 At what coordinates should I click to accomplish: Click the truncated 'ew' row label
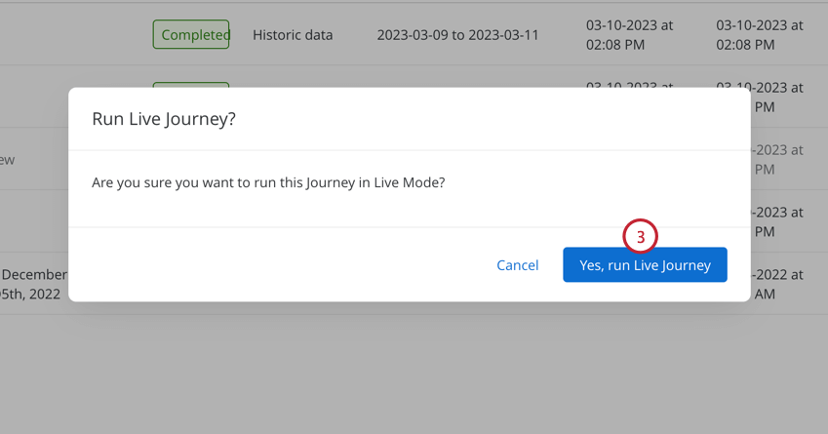pyautogui.click(x=8, y=160)
